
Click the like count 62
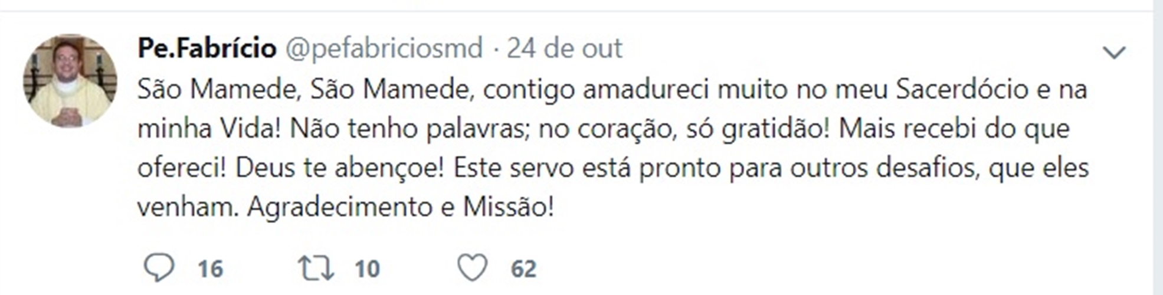pos(523,269)
